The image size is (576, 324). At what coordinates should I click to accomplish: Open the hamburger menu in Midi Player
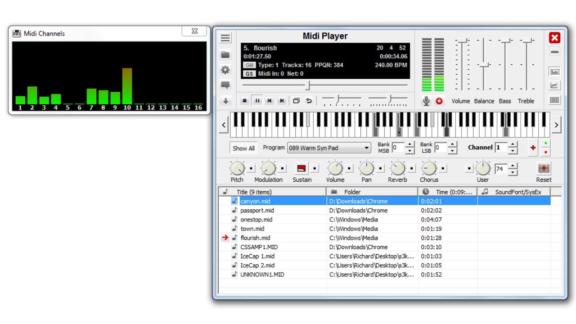(x=225, y=38)
